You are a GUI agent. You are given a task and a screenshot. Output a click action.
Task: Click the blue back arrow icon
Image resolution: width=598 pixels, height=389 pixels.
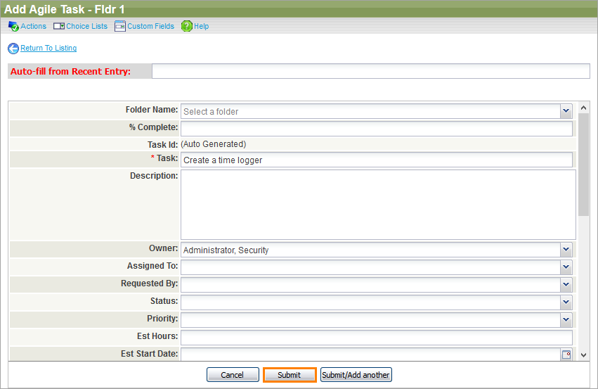coord(13,49)
